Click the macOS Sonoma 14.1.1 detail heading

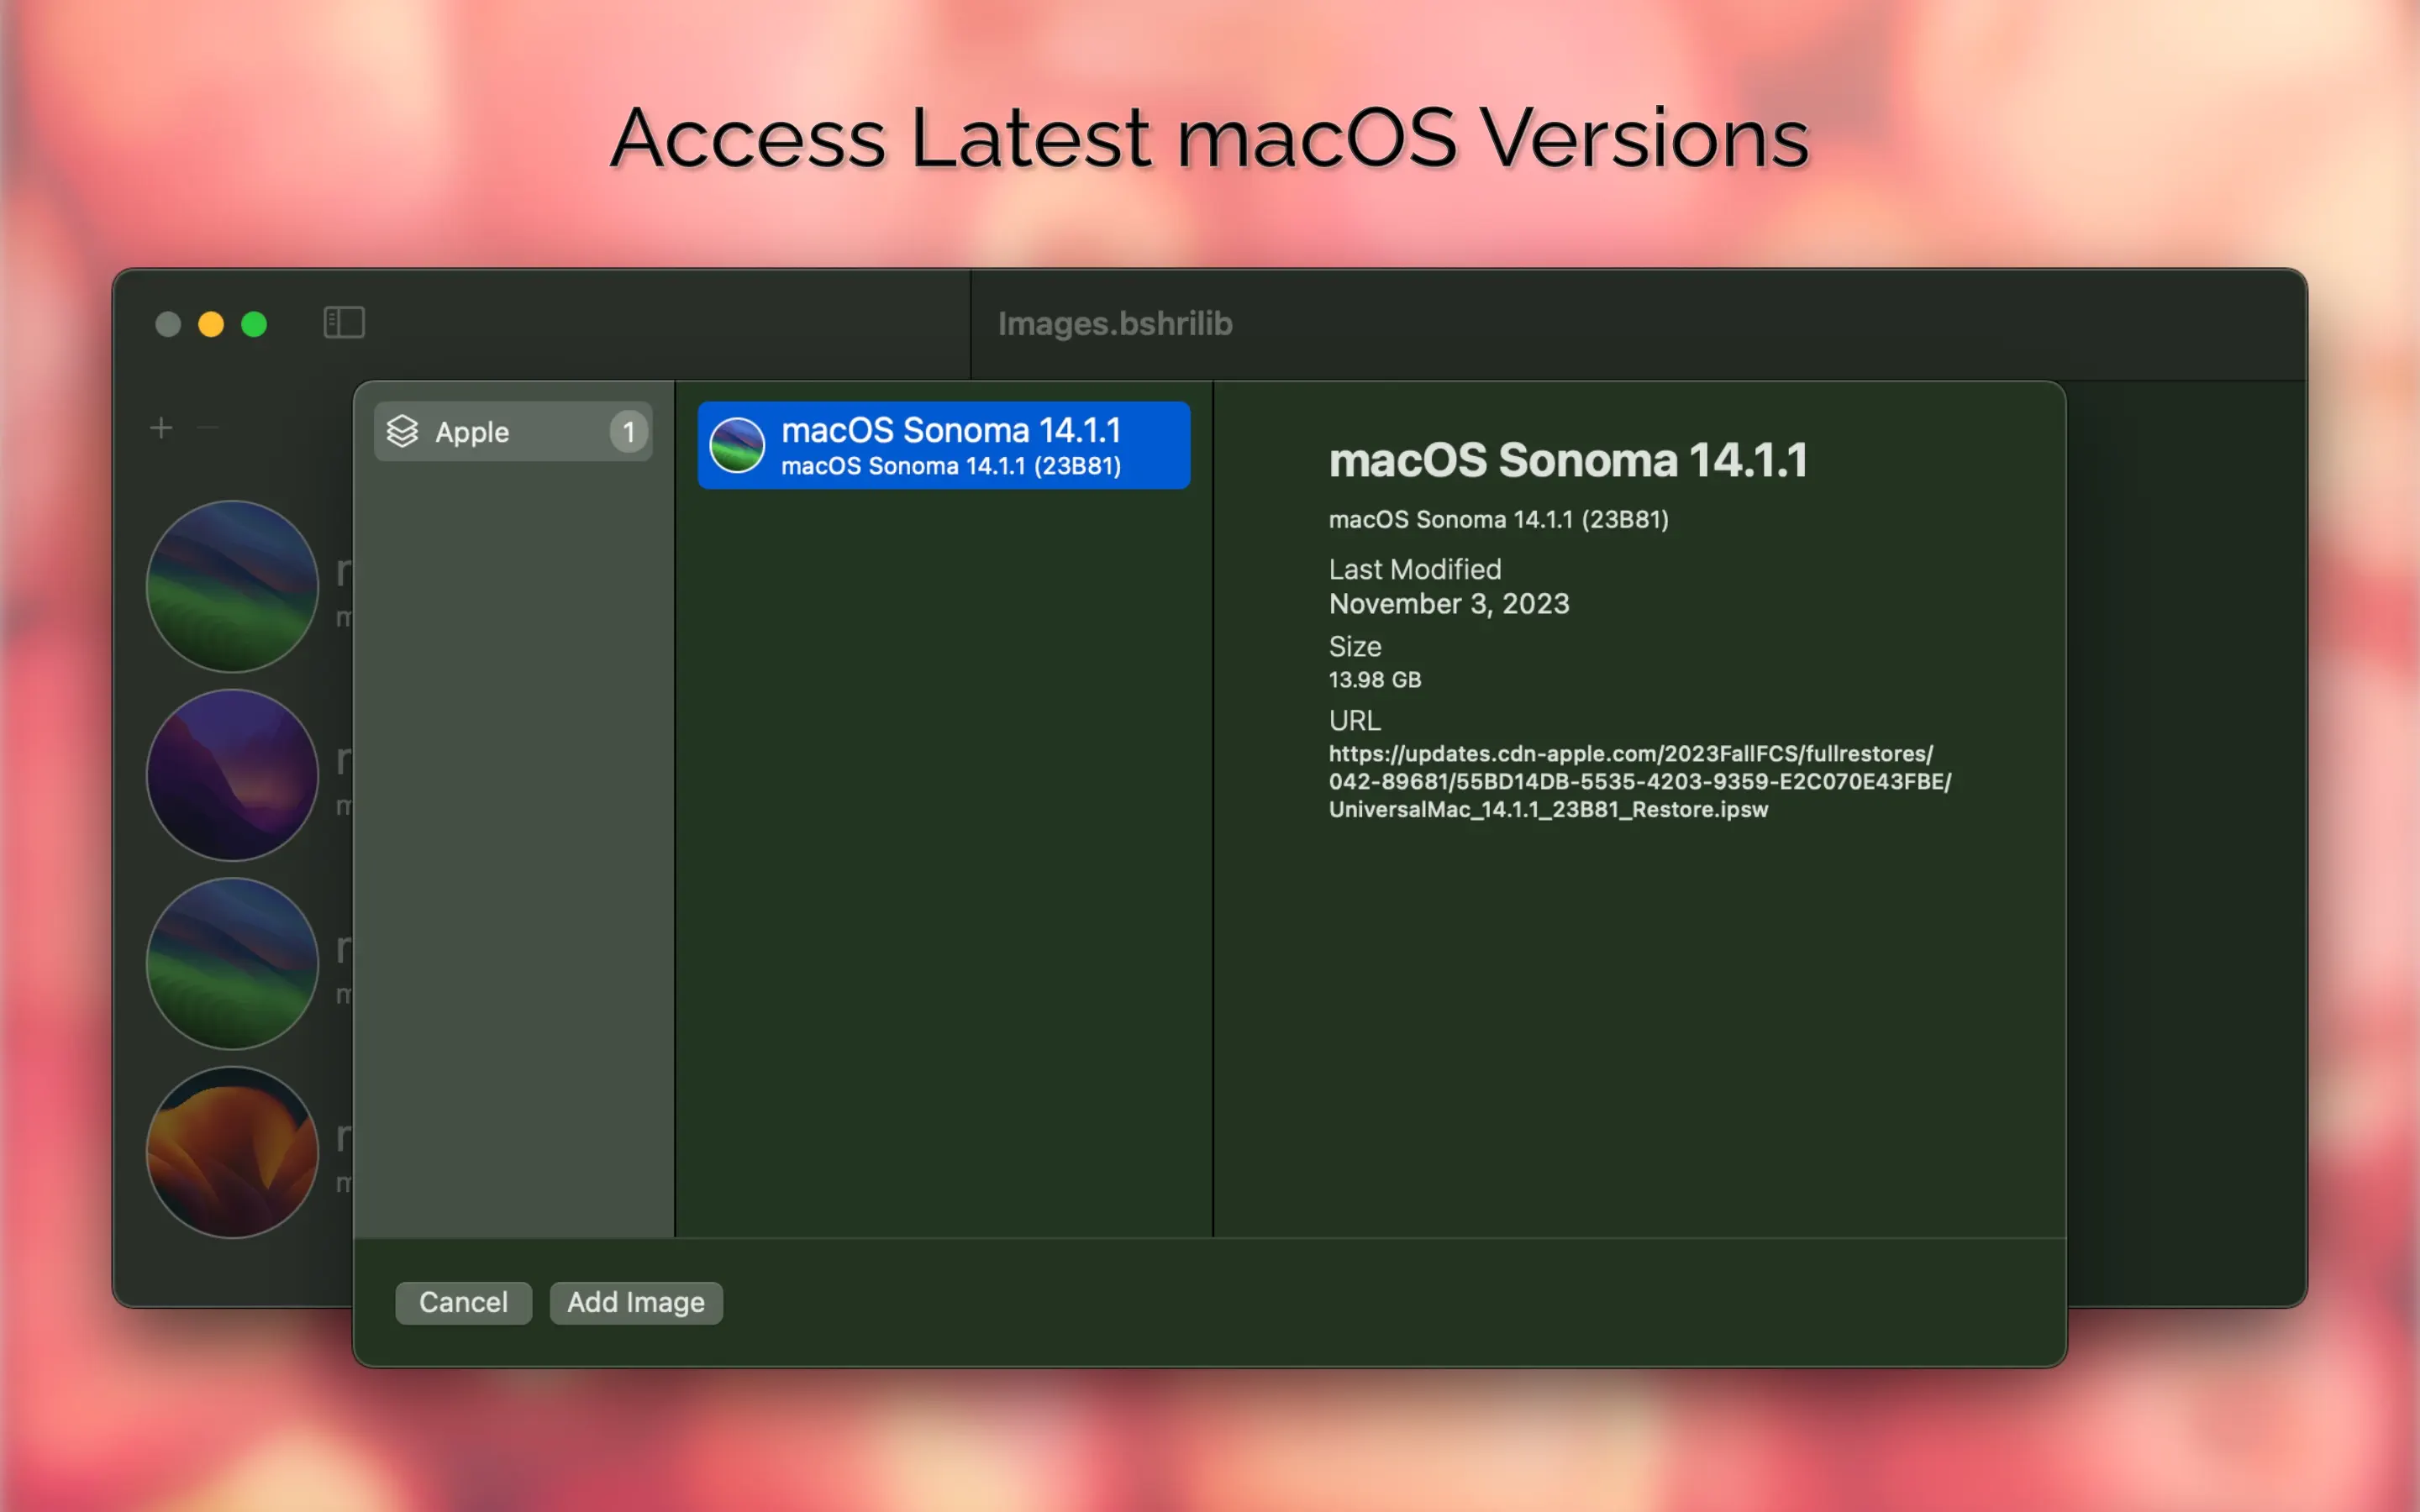[x=1567, y=461]
